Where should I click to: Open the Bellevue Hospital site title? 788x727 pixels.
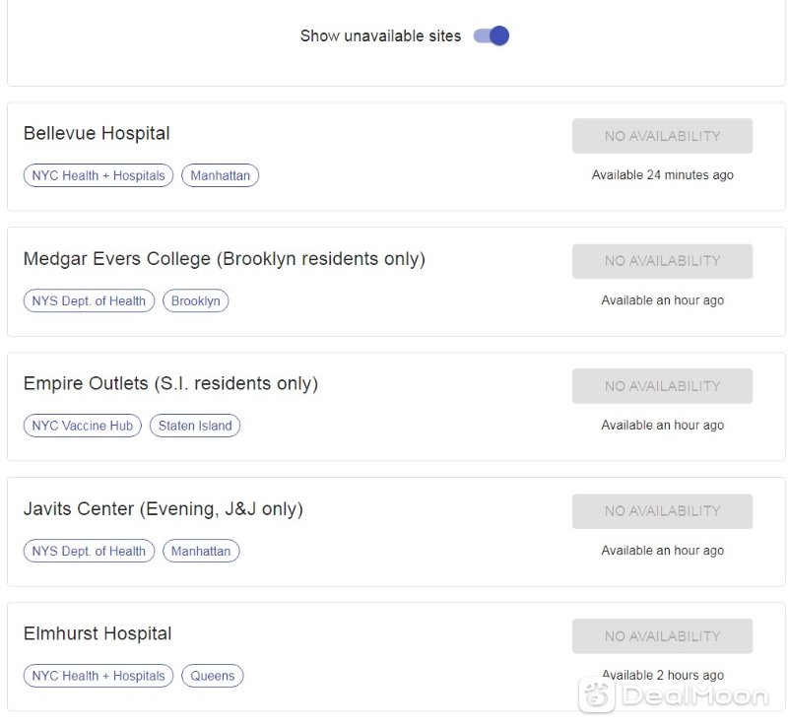tap(97, 133)
